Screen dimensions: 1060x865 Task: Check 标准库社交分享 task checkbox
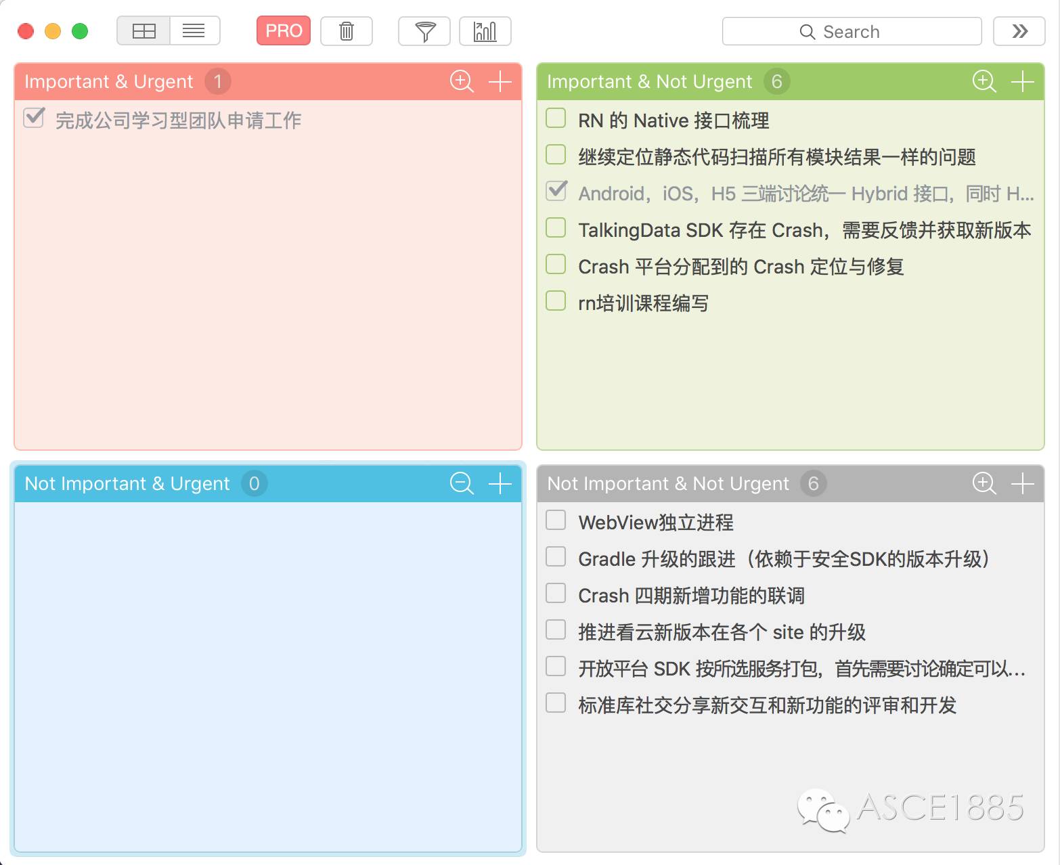(x=556, y=703)
